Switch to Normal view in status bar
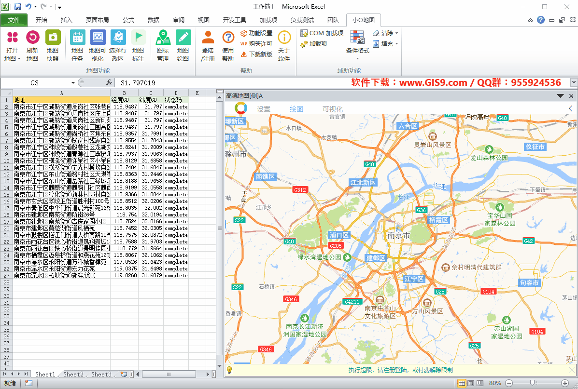The height and width of the screenshot is (389, 578). tap(462, 383)
